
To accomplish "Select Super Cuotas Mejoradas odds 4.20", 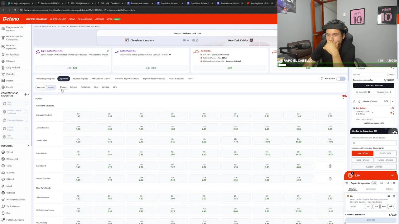I will tap(72, 68).
